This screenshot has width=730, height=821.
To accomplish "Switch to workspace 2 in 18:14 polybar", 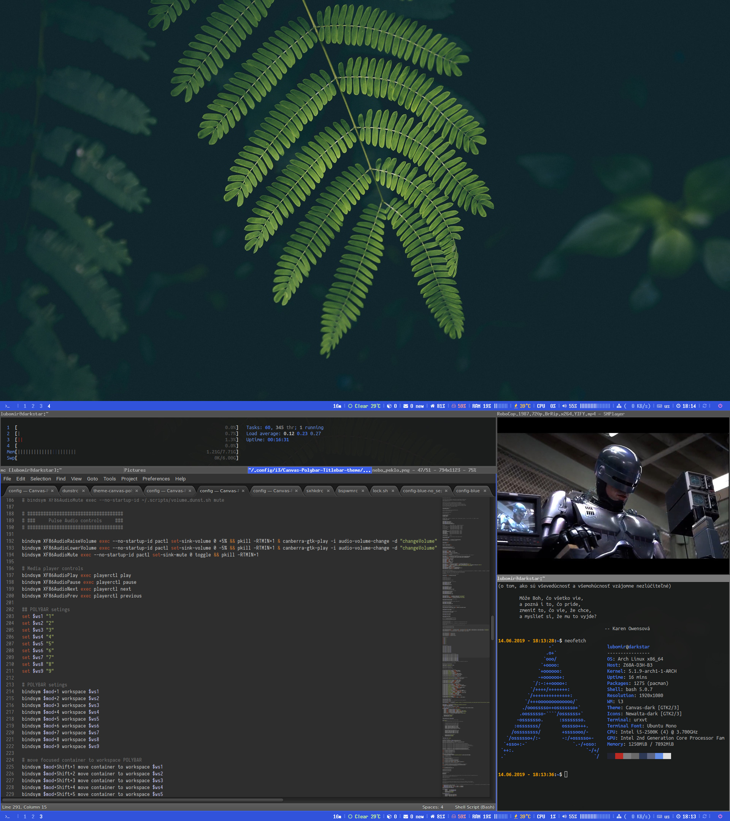I will click(33, 406).
